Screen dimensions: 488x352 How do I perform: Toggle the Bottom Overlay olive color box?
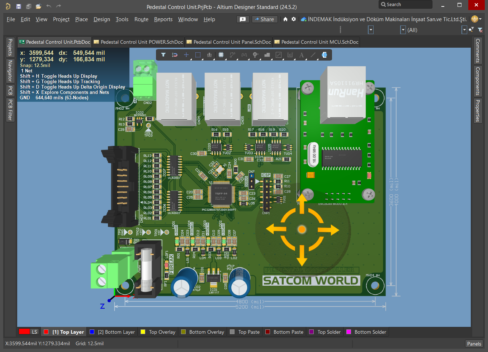pyautogui.click(x=183, y=332)
